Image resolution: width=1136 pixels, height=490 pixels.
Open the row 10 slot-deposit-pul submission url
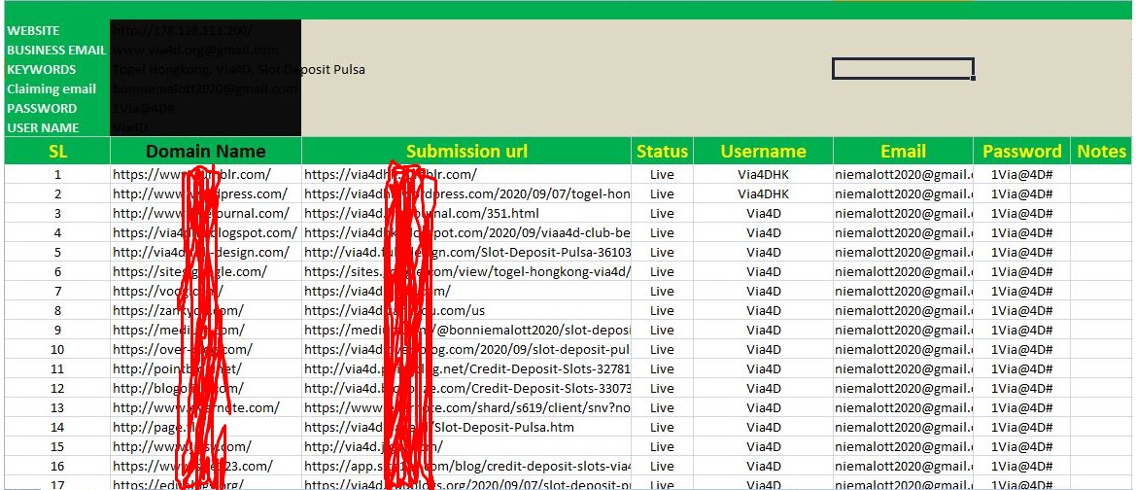pos(466,349)
